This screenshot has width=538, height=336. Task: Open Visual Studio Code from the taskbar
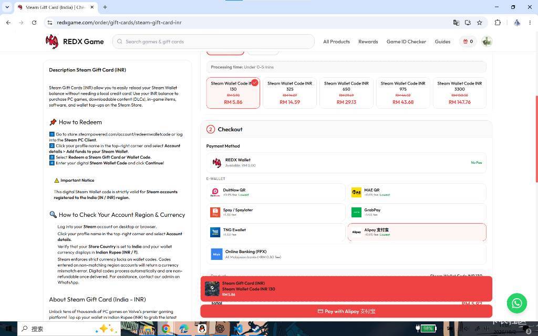[238, 329]
